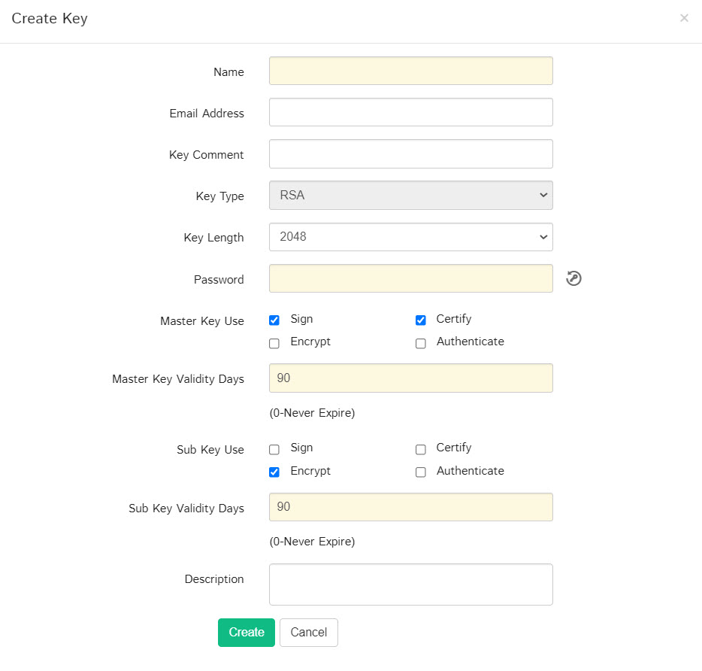Click Master Key Validity Days field
Image resolution: width=702 pixels, height=671 pixels.
click(x=410, y=378)
